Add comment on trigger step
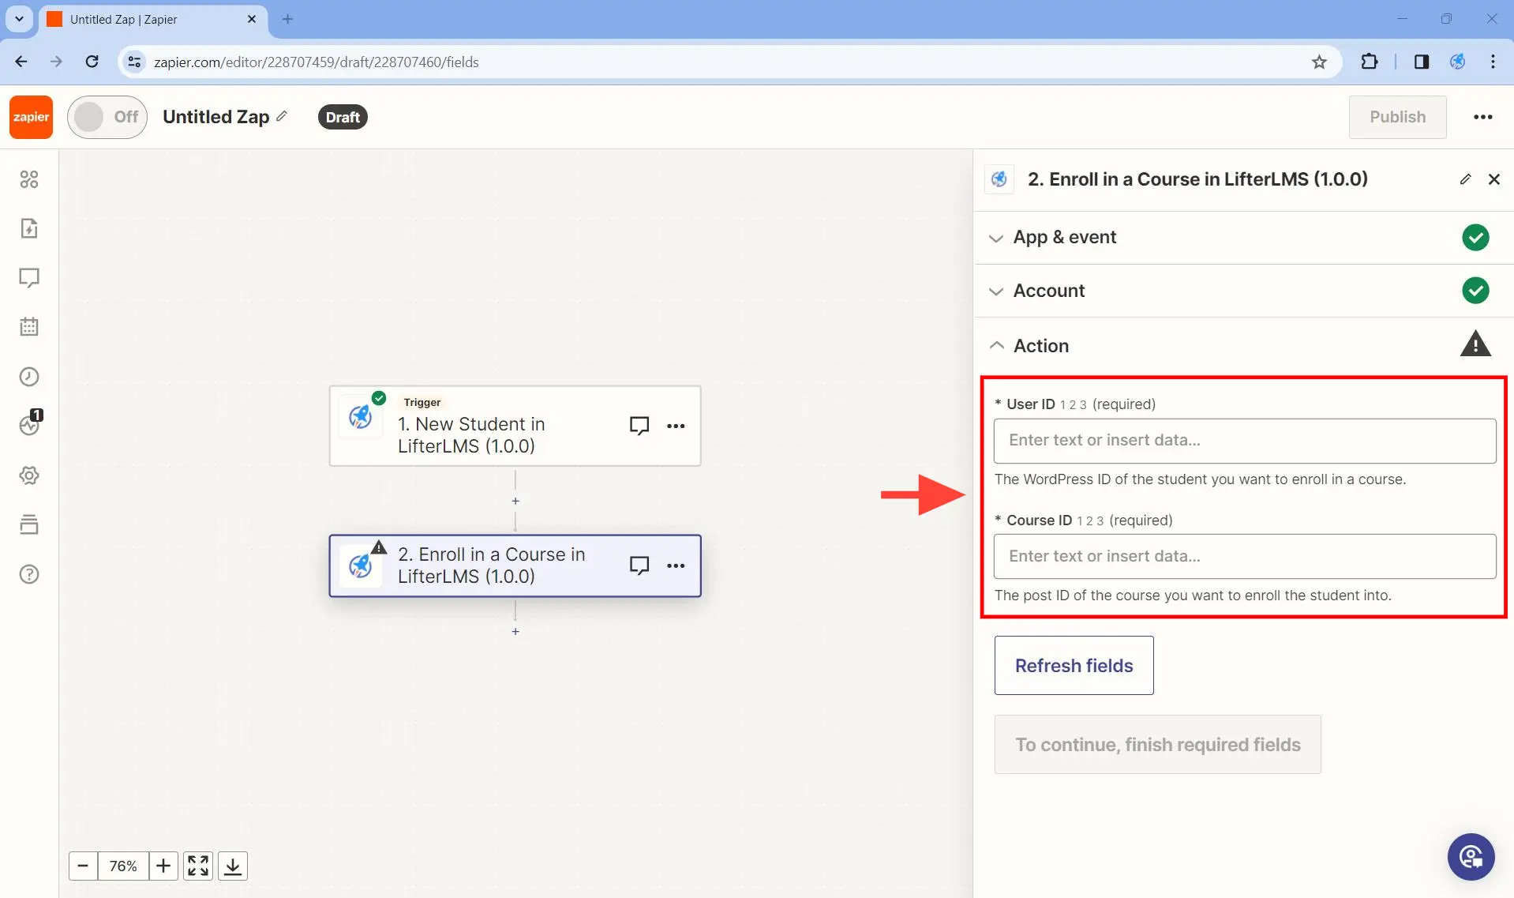 coord(639,426)
